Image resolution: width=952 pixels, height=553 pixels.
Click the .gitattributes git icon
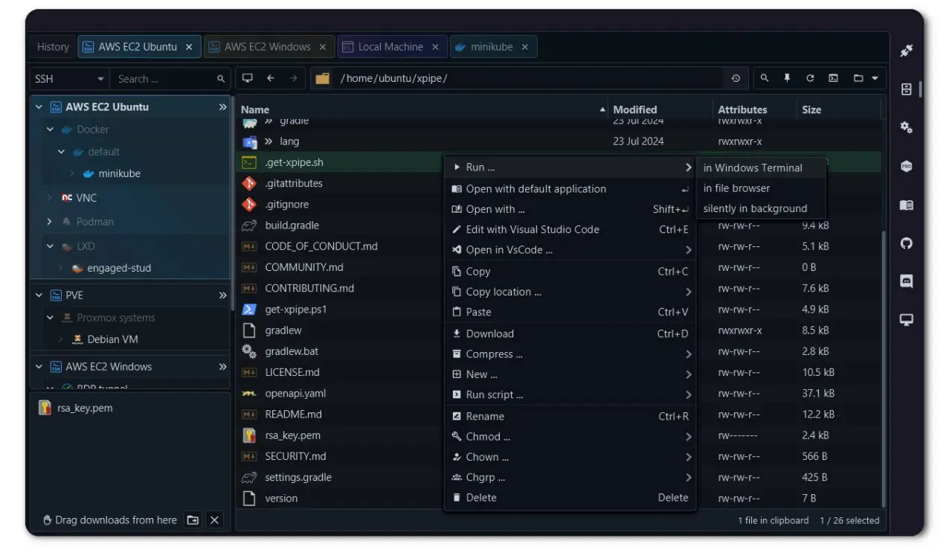tap(250, 183)
